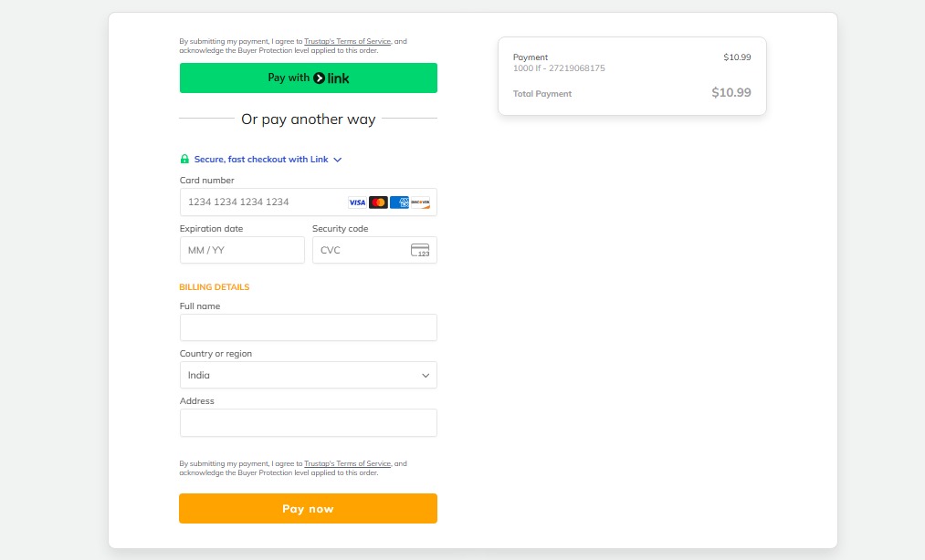Image resolution: width=925 pixels, height=560 pixels.
Task: Expand the Link checkout chevron arrow
Action: pyautogui.click(x=338, y=160)
